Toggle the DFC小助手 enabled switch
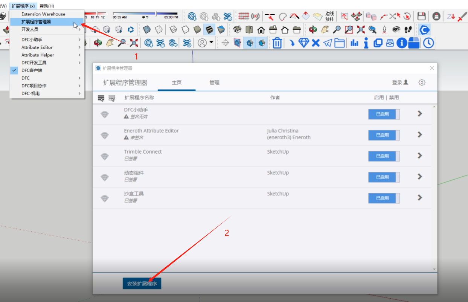The image size is (468, 302). tap(384, 114)
